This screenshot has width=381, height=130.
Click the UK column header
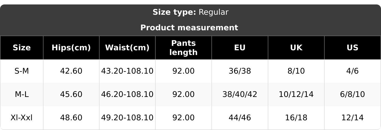[x=296, y=48]
